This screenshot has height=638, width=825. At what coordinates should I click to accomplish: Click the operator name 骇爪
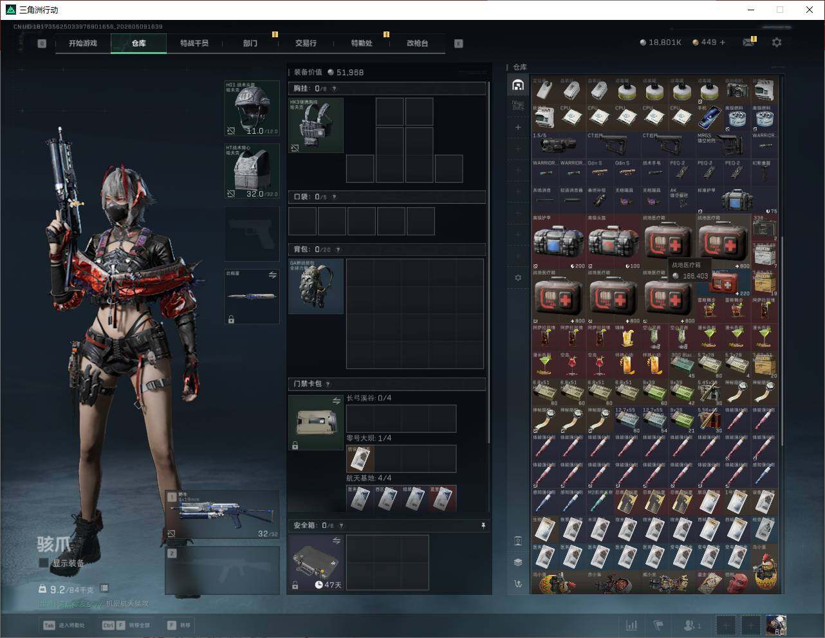pyautogui.click(x=55, y=545)
